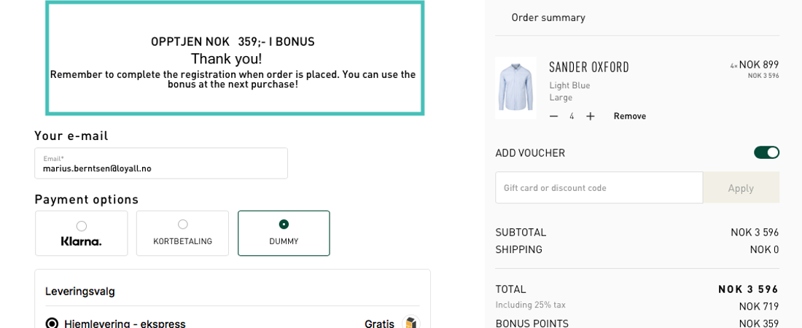Decrease the Sander Oxford quantity with minus icon
The image size is (802, 328).
coord(553,116)
